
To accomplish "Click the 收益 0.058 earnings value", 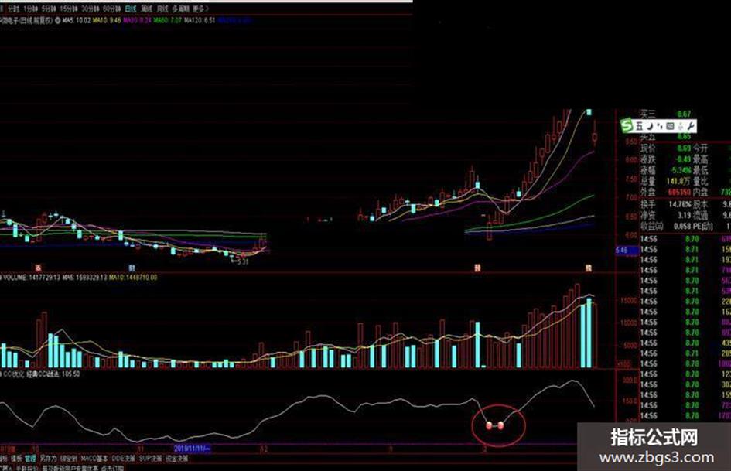I will pyautogui.click(x=682, y=227).
